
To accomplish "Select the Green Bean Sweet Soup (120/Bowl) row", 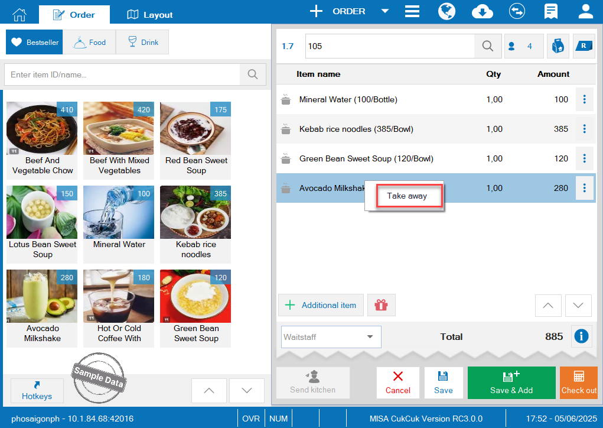I will [x=436, y=158].
